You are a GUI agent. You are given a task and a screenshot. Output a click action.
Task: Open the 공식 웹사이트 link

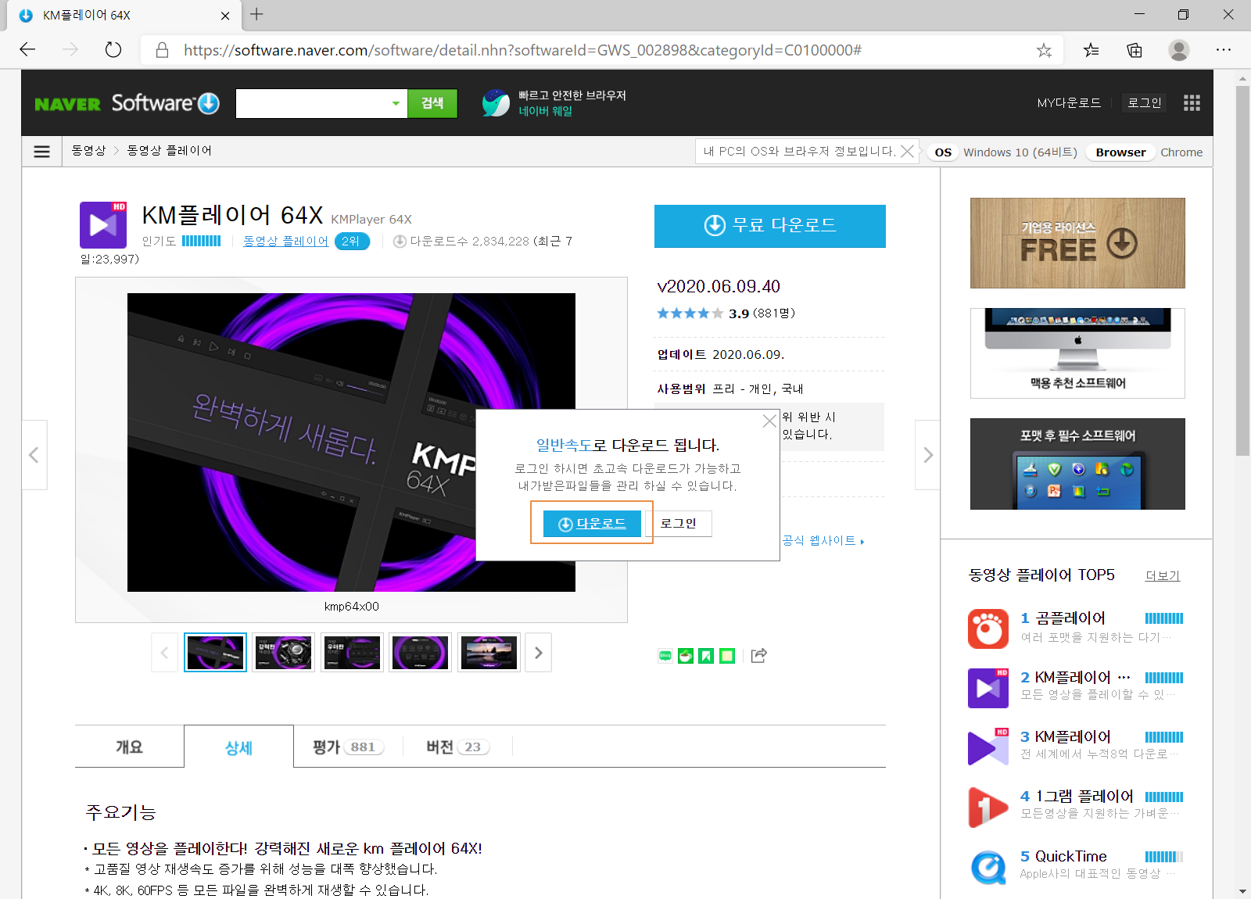tap(823, 541)
